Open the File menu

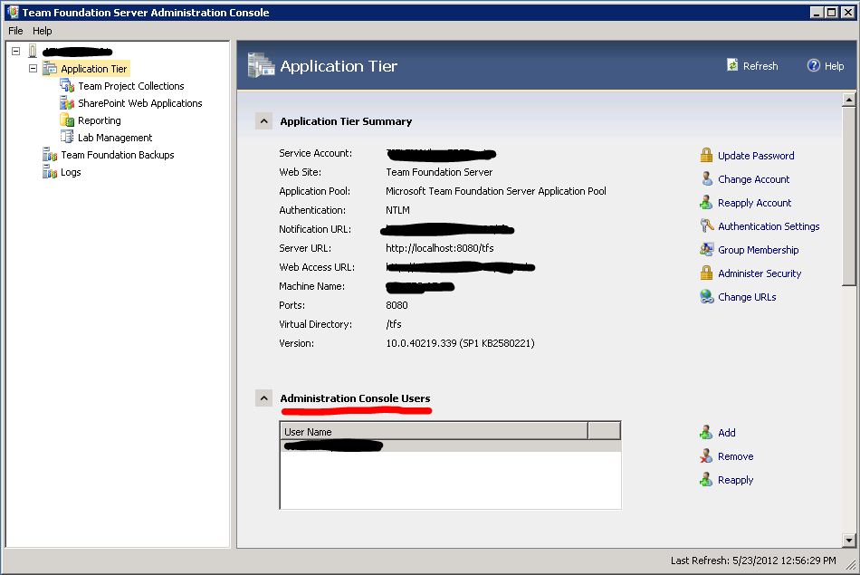pyautogui.click(x=15, y=31)
